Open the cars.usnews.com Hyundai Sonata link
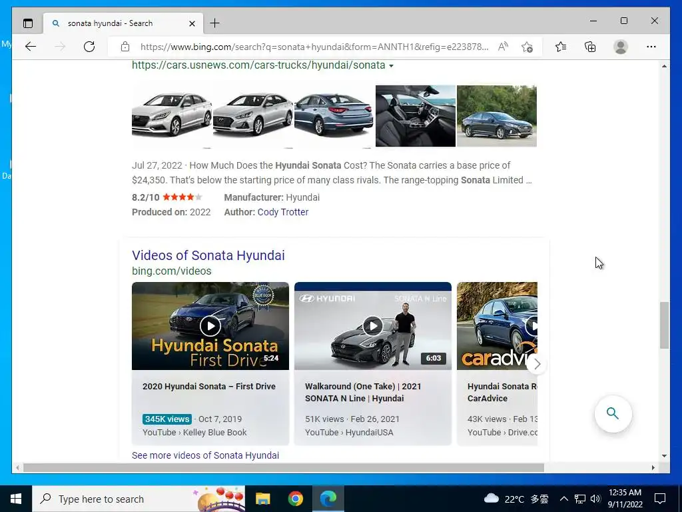The width and height of the screenshot is (682, 512). (258, 65)
